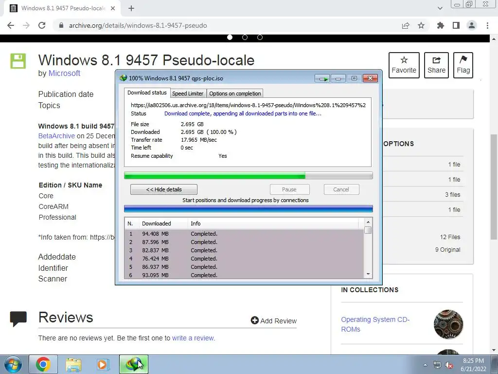The image size is (498, 374).
Task: Click the share page icon in address bar
Action: pos(406,25)
